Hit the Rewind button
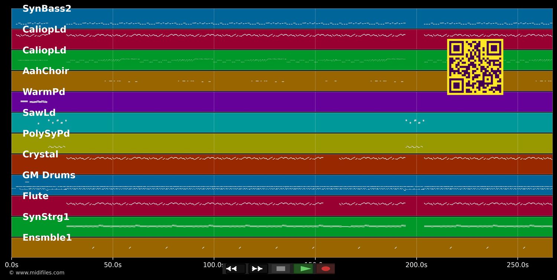 coord(235,269)
